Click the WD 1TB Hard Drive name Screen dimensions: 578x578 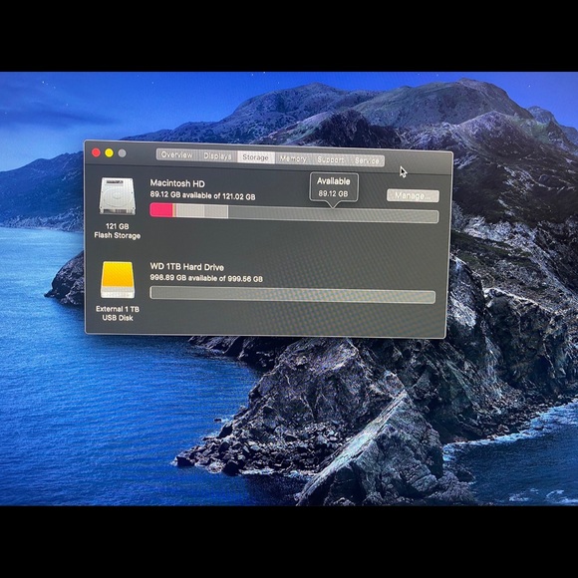tap(187, 266)
